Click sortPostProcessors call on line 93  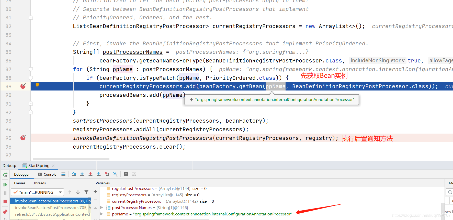(103, 121)
